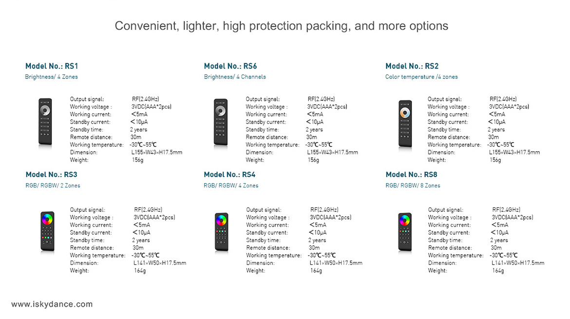Click the RS8 RGB remote image
Image resolution: width=570 pixels, height=319 pixels.
pos(404,232)
